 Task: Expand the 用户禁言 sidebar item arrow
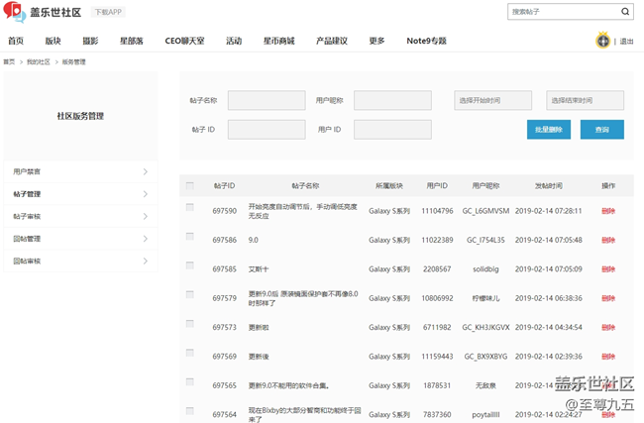(145, 171)
